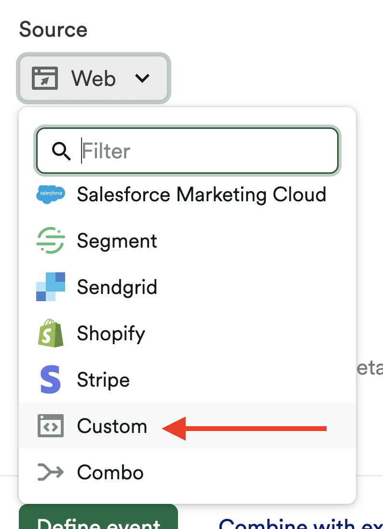Select Custom from the source list

click(x=112, y=426)
